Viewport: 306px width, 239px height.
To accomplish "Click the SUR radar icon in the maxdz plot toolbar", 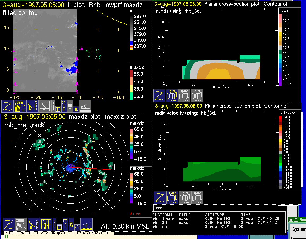I will 34,224.
